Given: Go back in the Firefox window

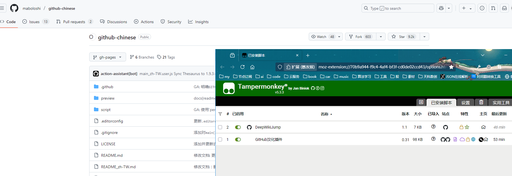Looking at the screenshot, I should coord(222,67).
